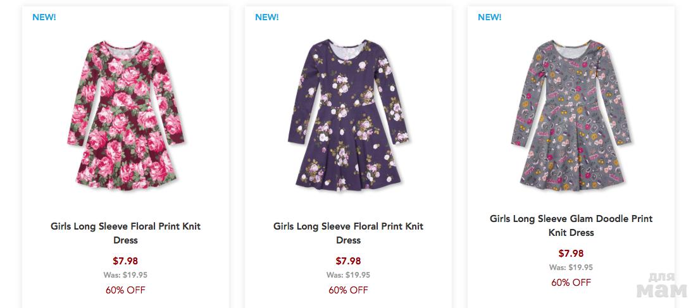Click the $7.98 price of the Glam Doodle dress
Viewport: 698px width, 308px height.
click(x=571, y=253)
